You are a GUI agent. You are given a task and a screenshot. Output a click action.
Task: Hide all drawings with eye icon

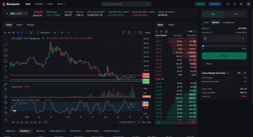[x=6, y=113]
